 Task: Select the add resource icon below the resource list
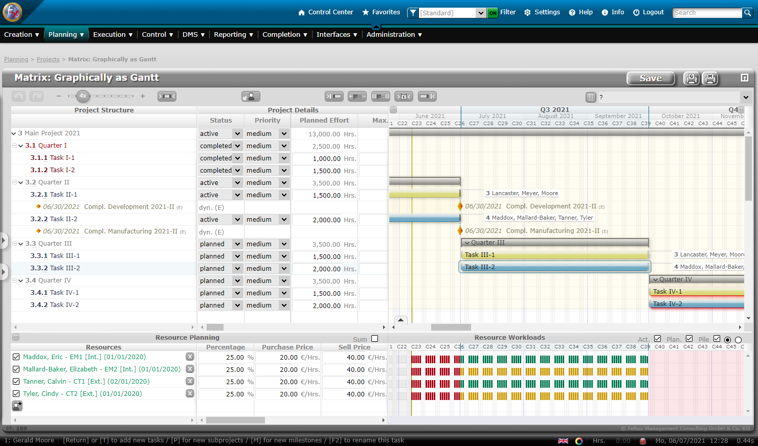(17, 406)
